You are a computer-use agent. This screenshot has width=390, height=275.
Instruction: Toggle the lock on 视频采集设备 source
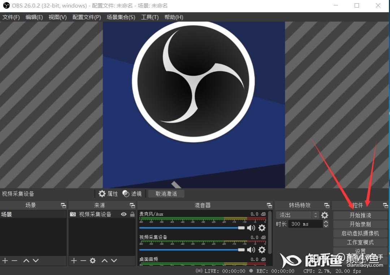(132, 214)
